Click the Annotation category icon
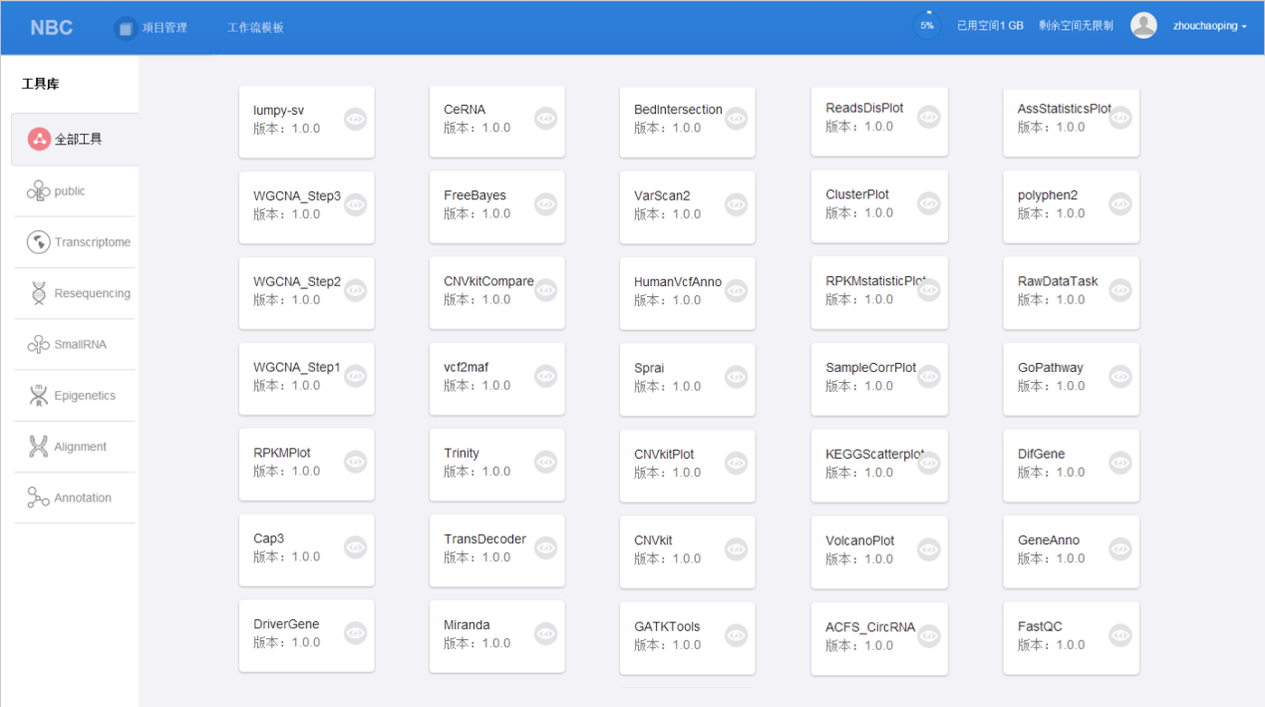The image size is (1265, 707). point(38,498)
